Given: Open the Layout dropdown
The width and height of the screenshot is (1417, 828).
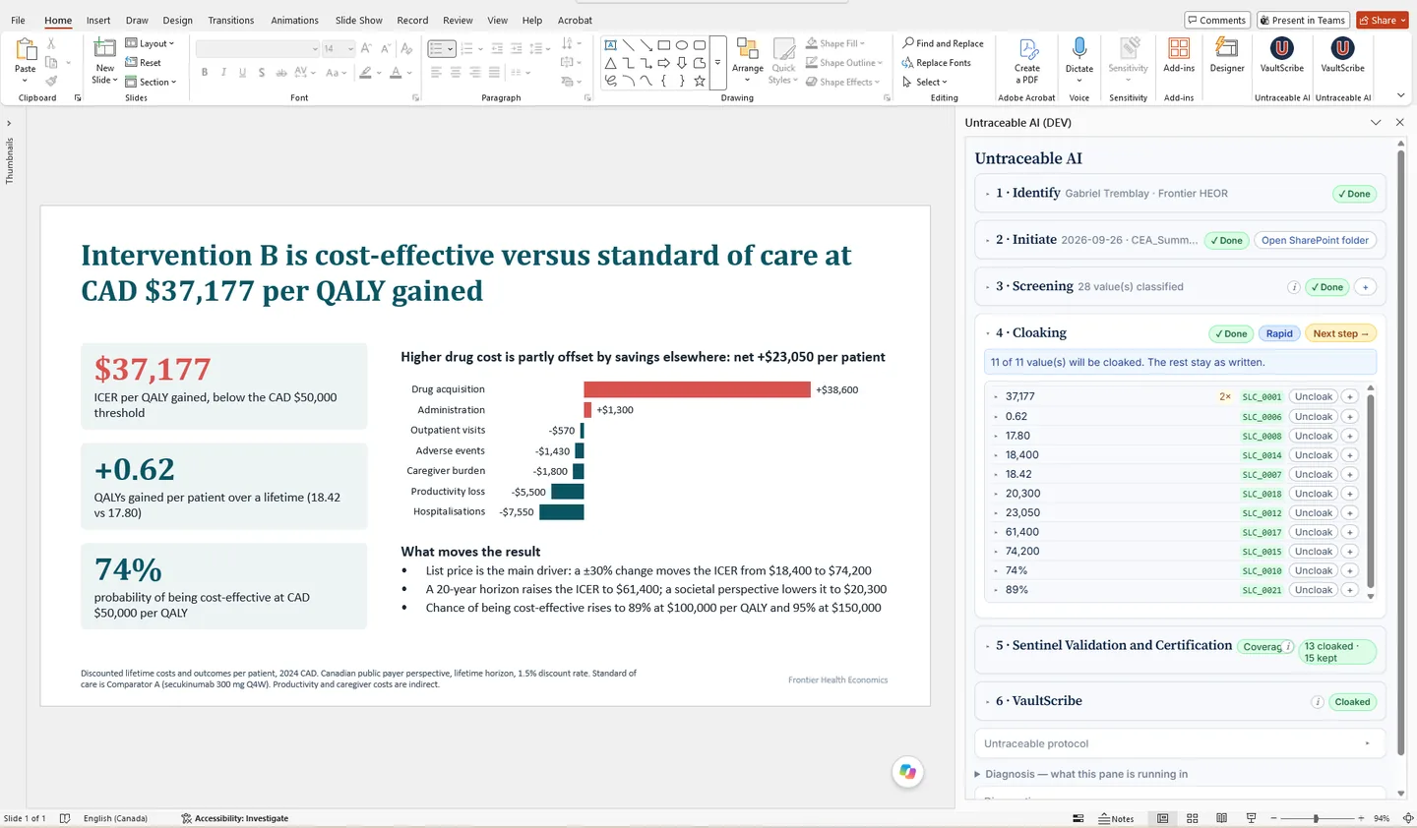Looking at the screenshot, I should click(150, 43).
